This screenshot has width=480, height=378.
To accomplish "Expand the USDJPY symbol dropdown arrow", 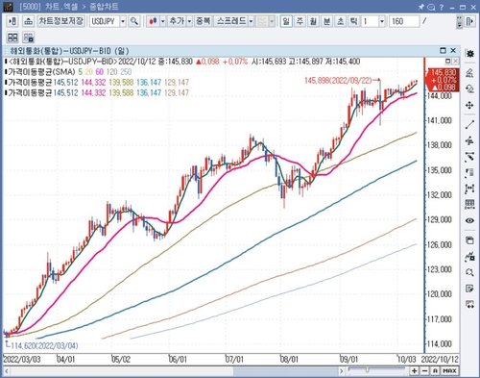I will click(x=123, y=21).
